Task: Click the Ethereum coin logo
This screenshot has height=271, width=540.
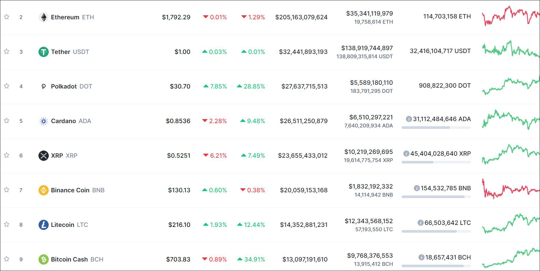Action: [44, 17]
